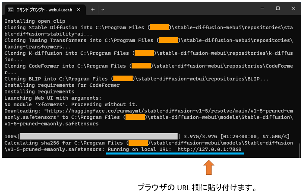The width and height of the screenshot is (303, 195).
Task: Minimize the Command Prompt window
Action: point(262,8)
